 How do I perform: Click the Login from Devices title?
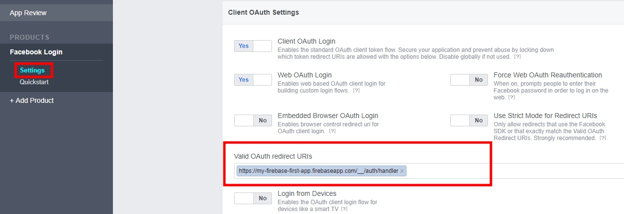[307, 193]
